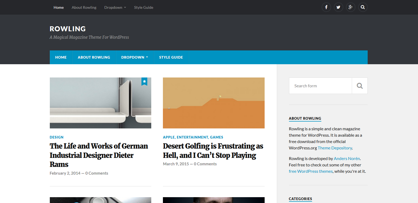Select HOME in the blue navigation bar
This screenshot has height=203, width=418.
coord(61,57)
